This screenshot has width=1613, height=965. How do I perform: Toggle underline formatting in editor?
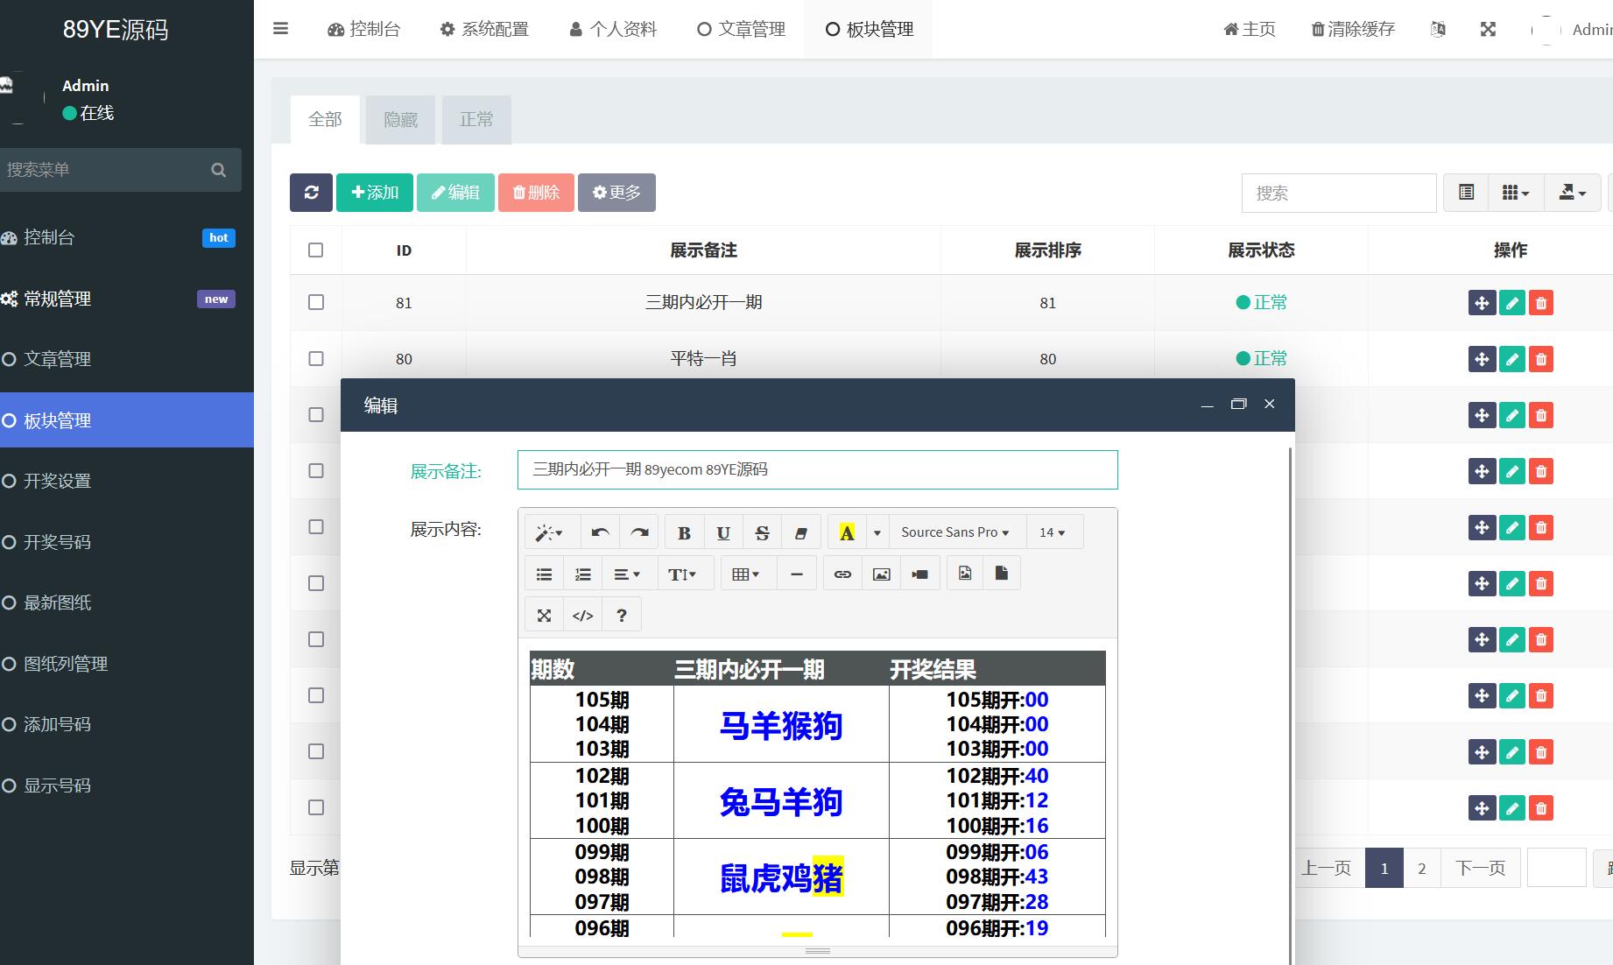[x=723, y=532]
